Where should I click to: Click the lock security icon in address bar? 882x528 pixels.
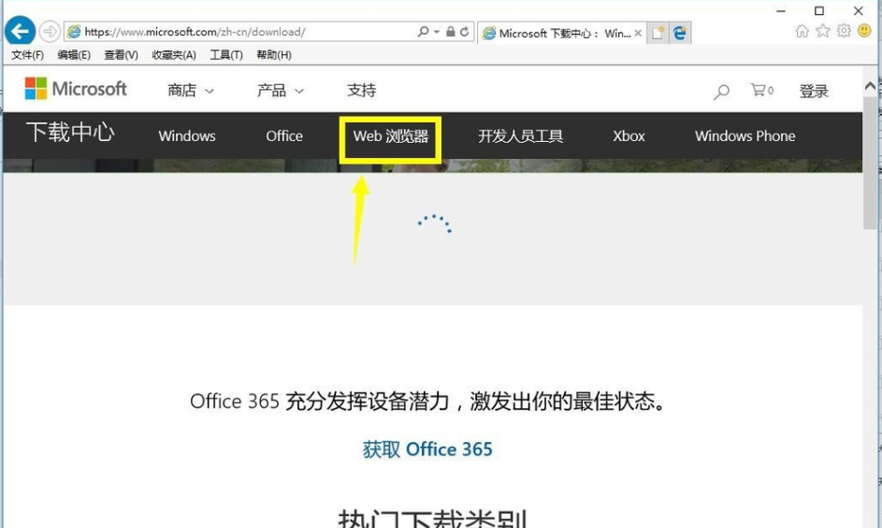pos(450,32)
